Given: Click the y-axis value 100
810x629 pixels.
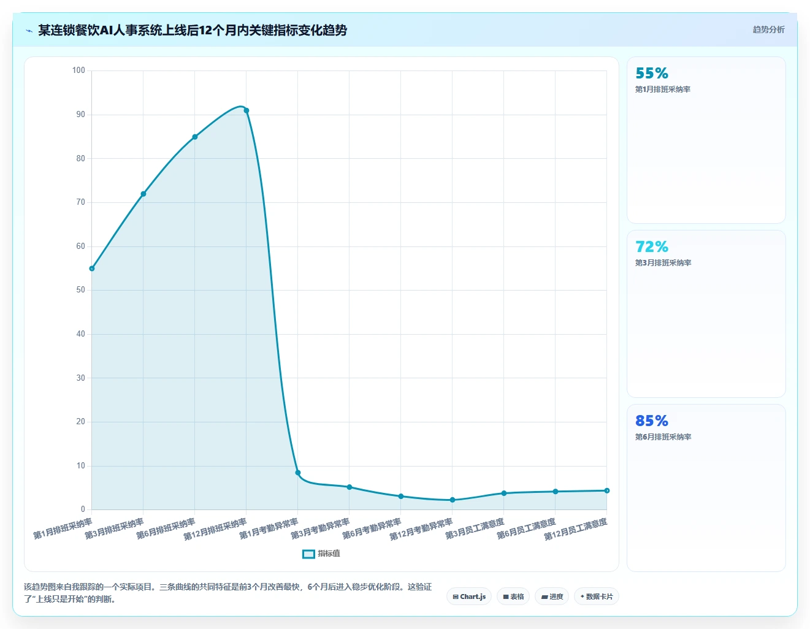Looking at the screenshot, I should [x=78, y=71].
